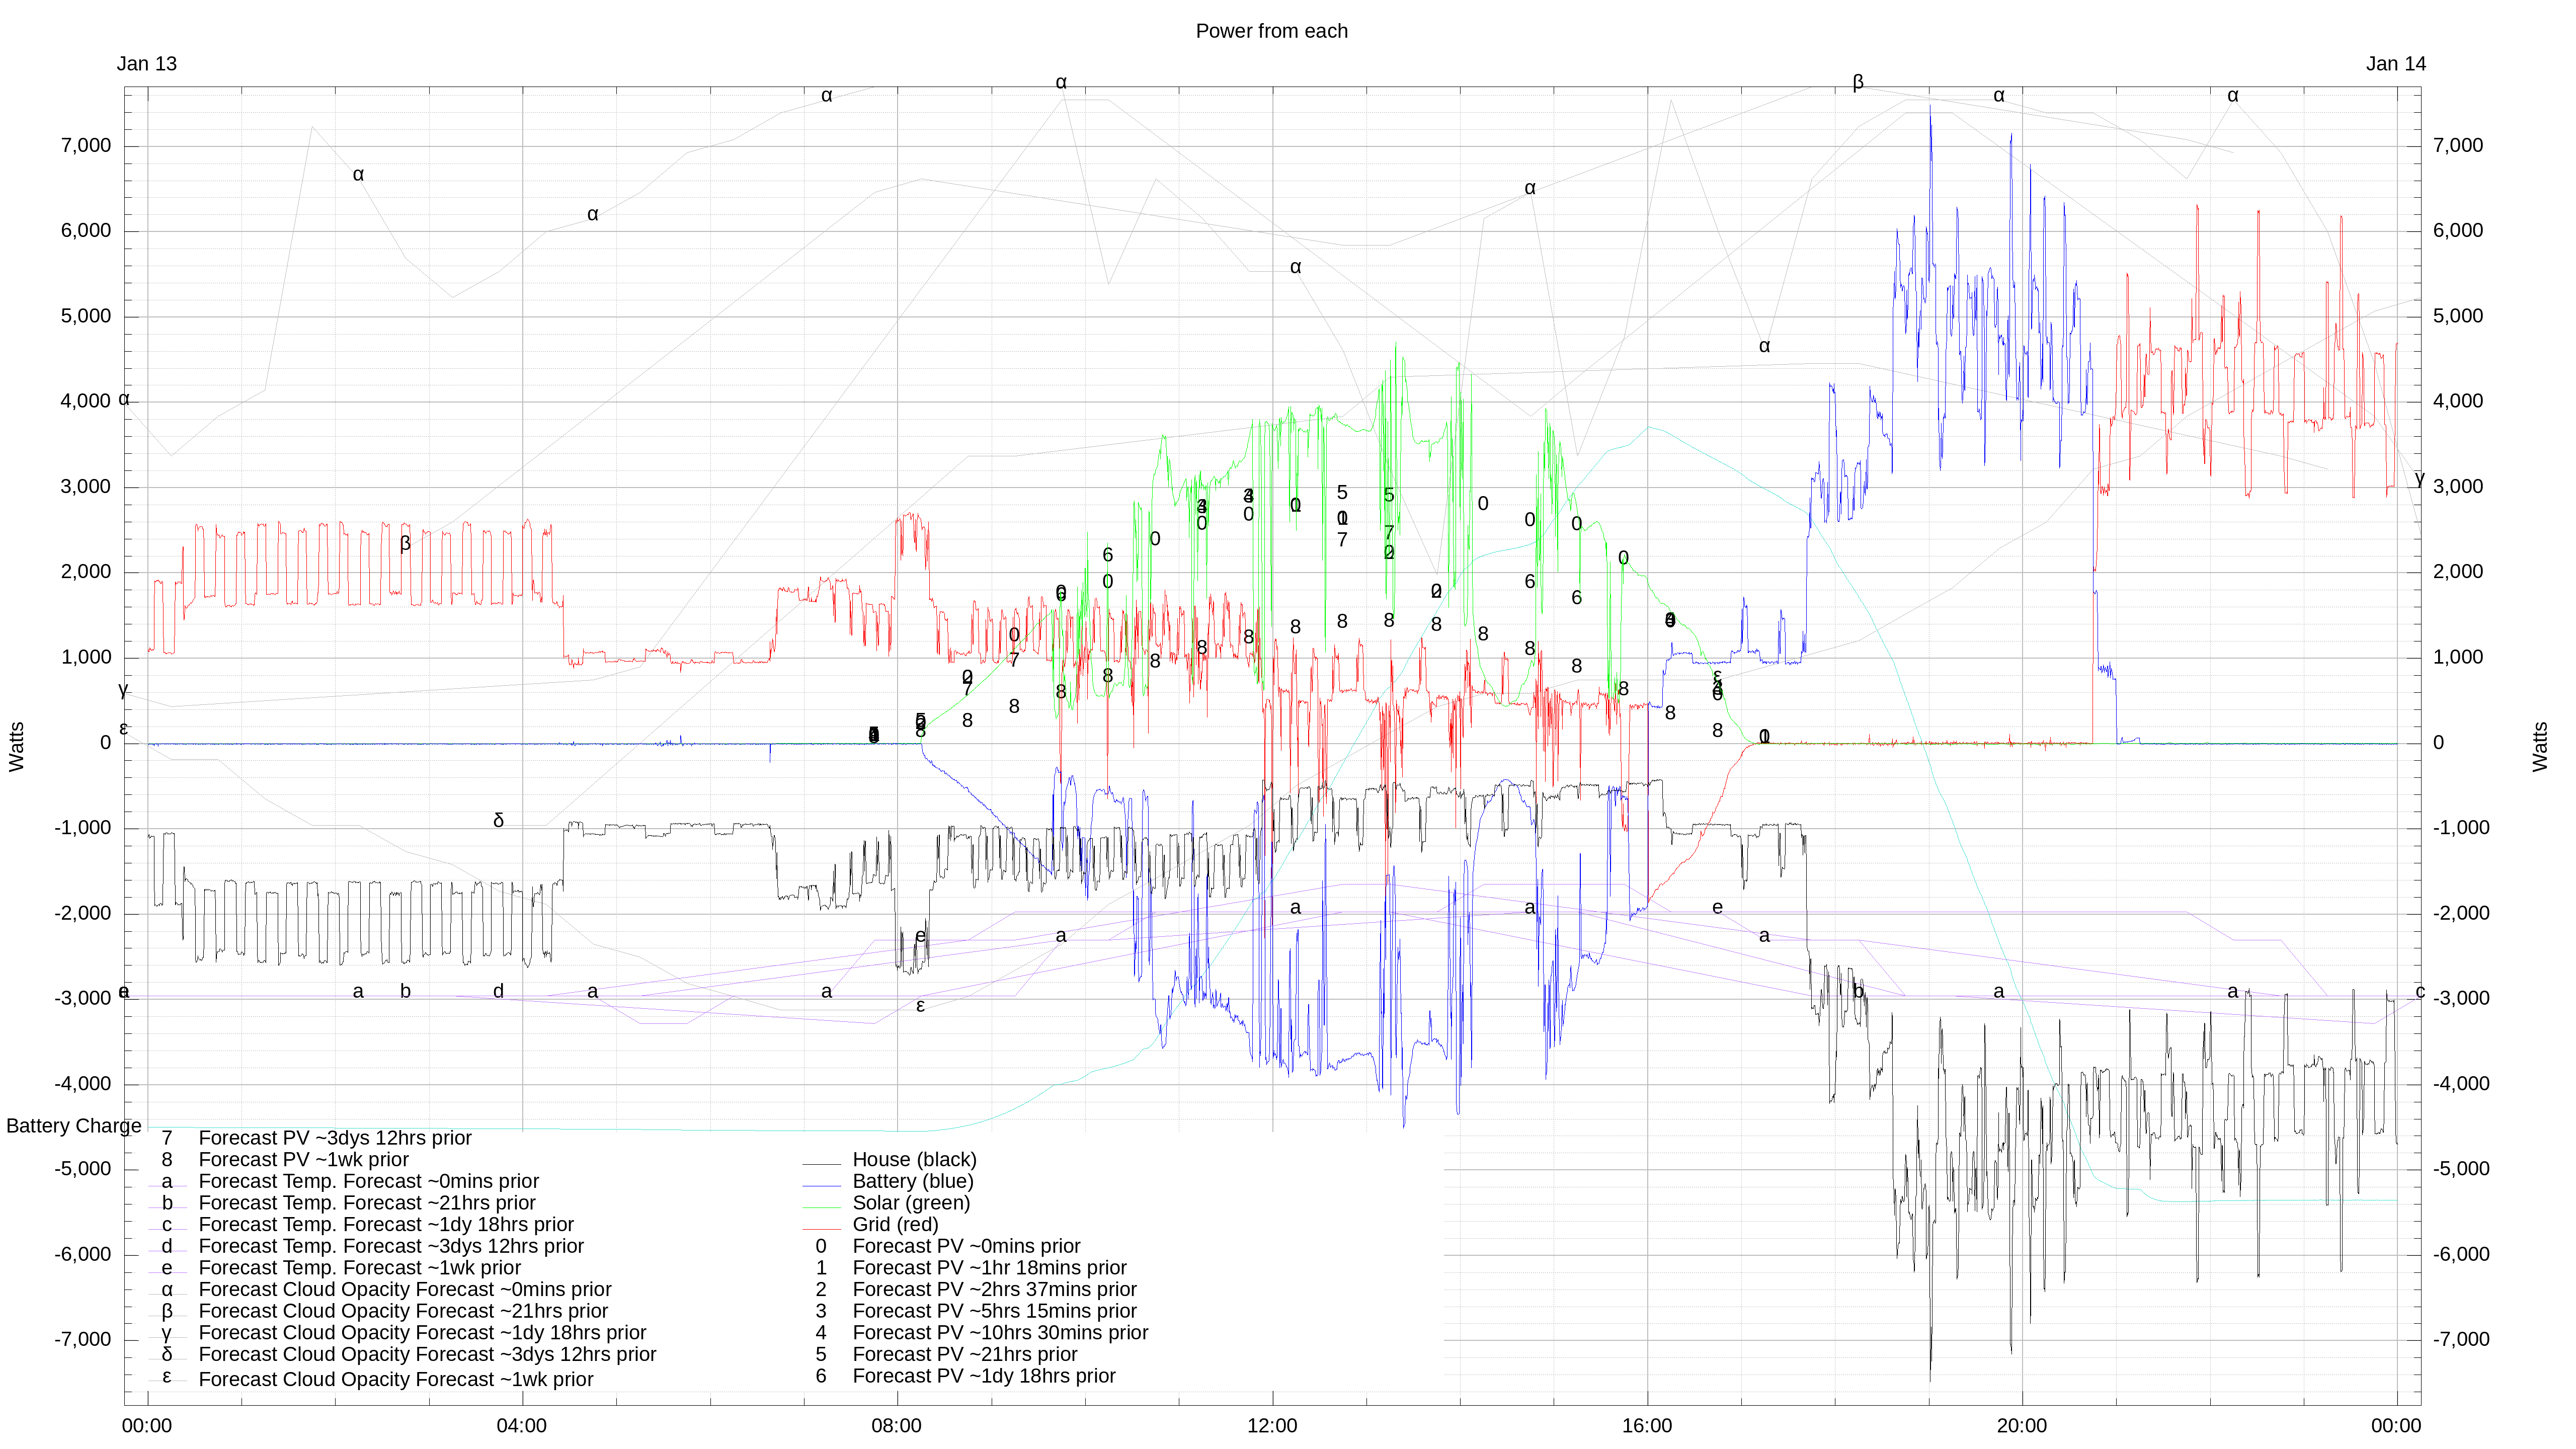2576x1449 pixels.
Task: Click the 12:00 time axis label
Action: 1272,1426
